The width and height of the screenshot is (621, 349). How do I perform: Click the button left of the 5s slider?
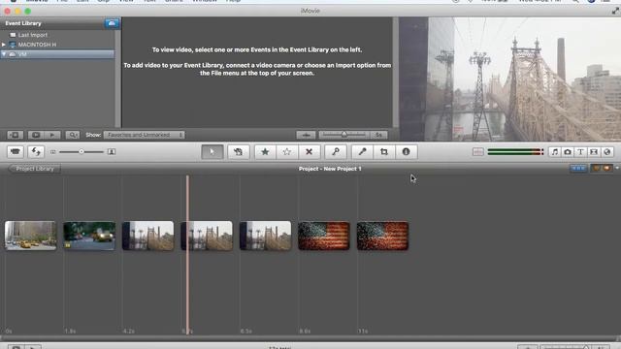[306, 135]
